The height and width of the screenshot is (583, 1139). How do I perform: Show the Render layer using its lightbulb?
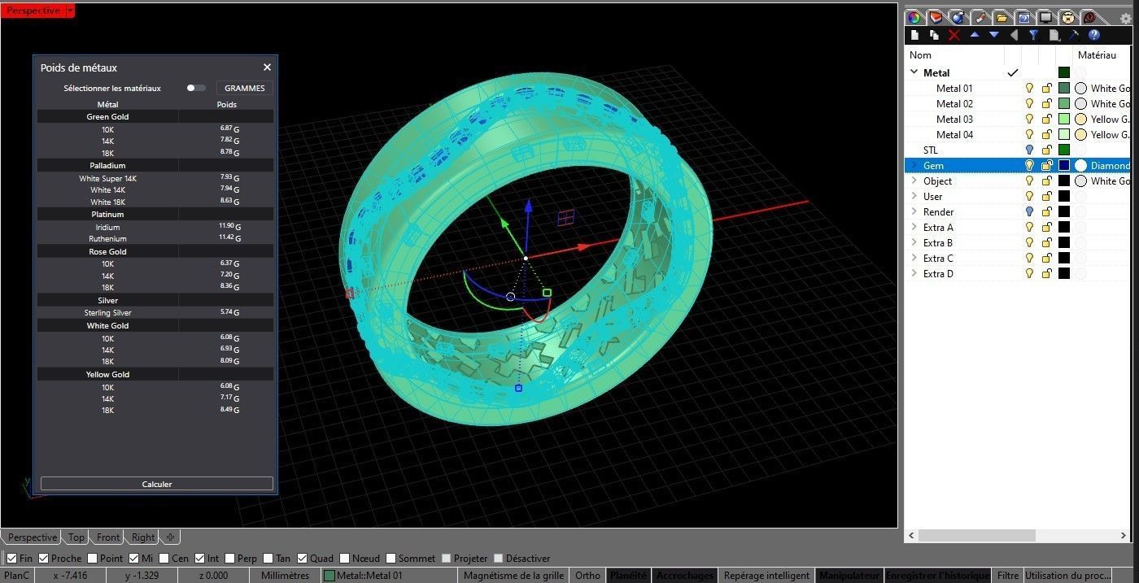point(1029,211)
